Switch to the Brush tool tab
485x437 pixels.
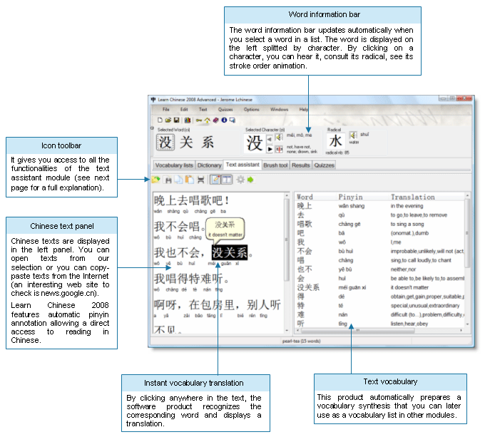pyautogui.click(x=275, y=165)
